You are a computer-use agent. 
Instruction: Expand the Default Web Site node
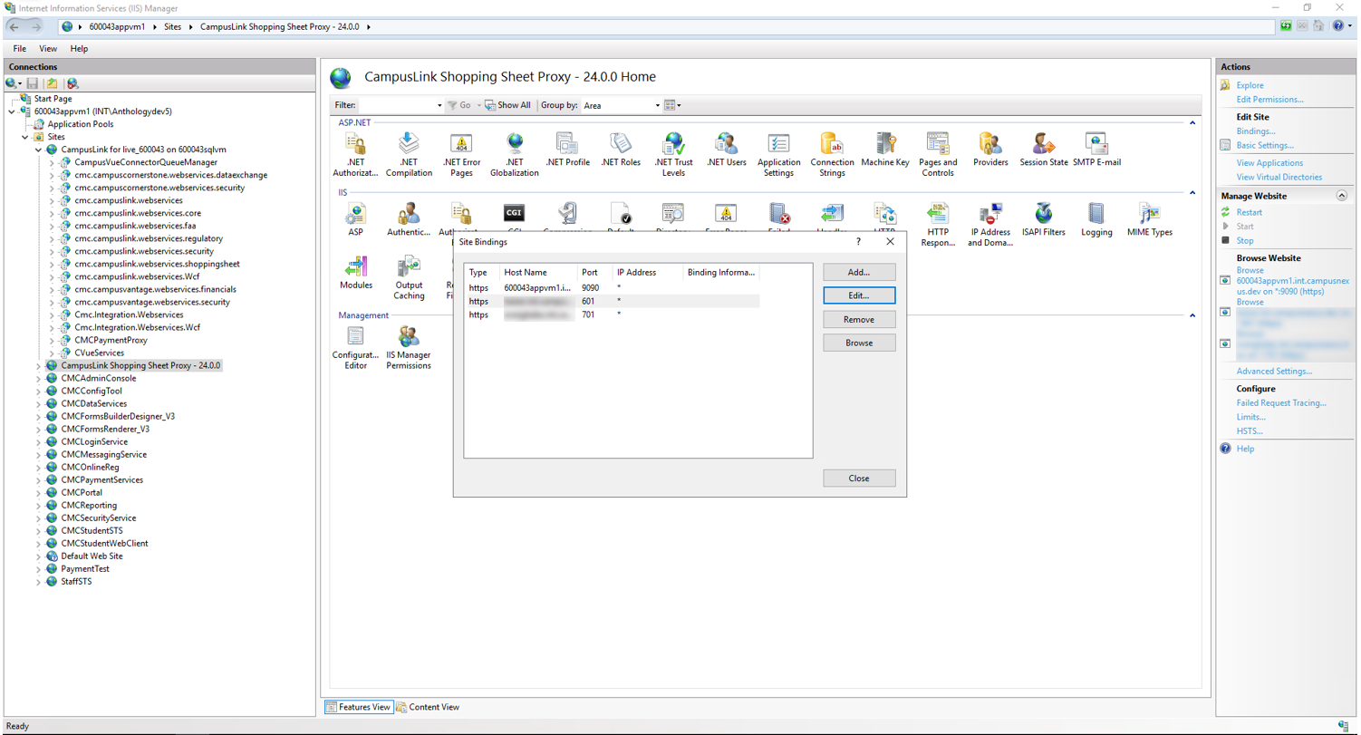pos(38,556)
